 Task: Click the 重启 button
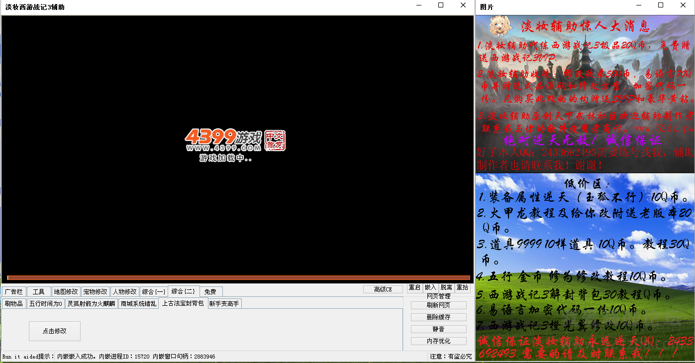click(x=414, y=288)
